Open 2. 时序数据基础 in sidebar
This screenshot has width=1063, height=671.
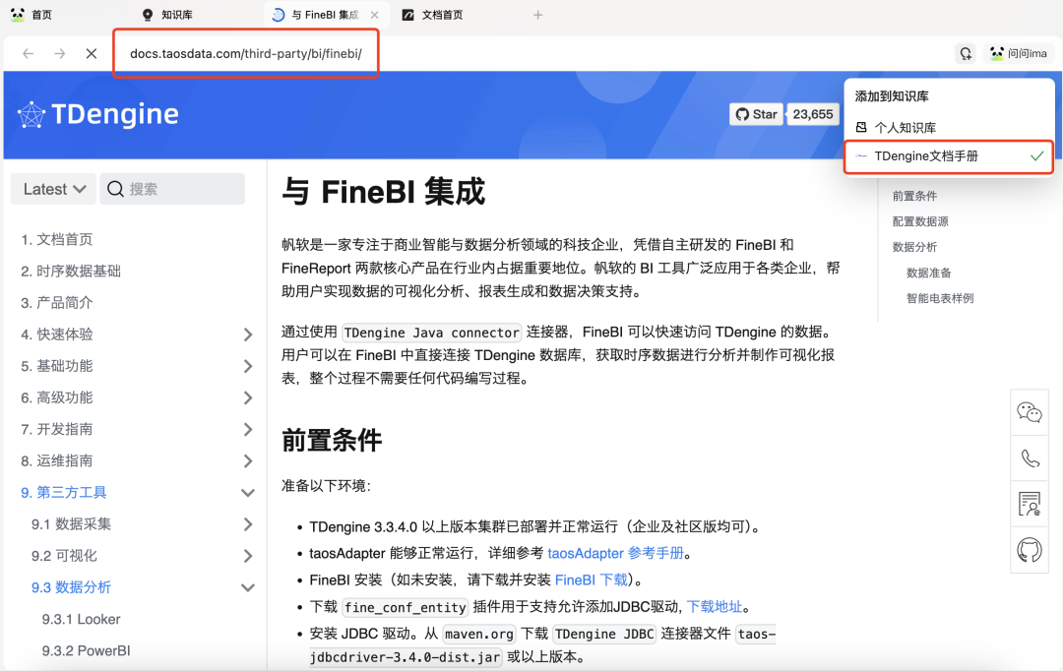click(x=71, y=272)
